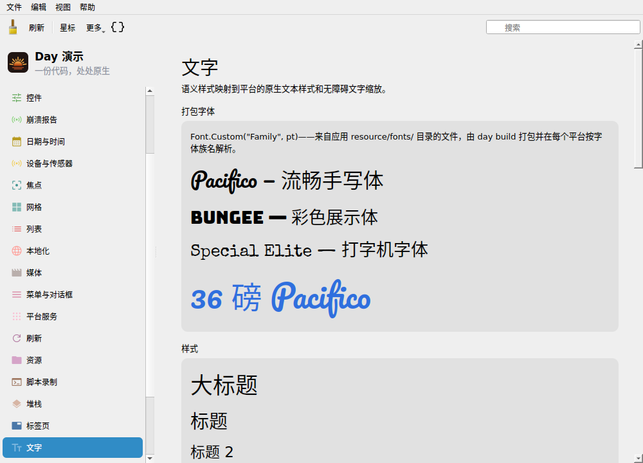Screen dimensions: 643x463
Task: Open the 平台服务 sidebar page
Action: click(73, 316)
